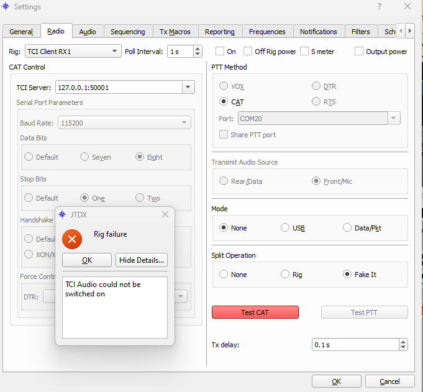Screen dimensions: 423x392
Task: Increase Poll Interval with up arrow
Action: (198, 49)
